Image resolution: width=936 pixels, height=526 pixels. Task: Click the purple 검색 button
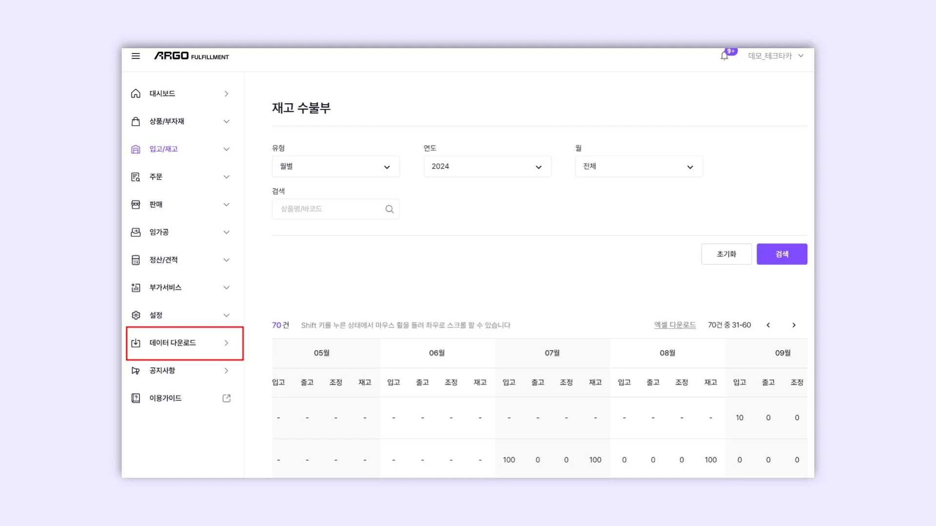781,254
